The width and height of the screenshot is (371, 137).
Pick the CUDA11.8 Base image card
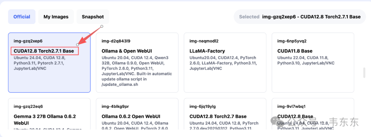point(313,62)
